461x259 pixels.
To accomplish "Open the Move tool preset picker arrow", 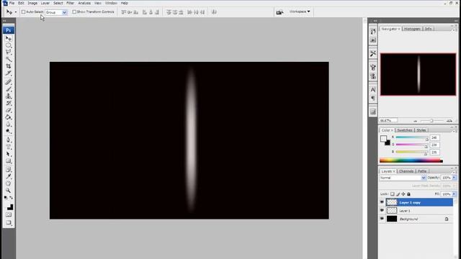I will (16, 12).
